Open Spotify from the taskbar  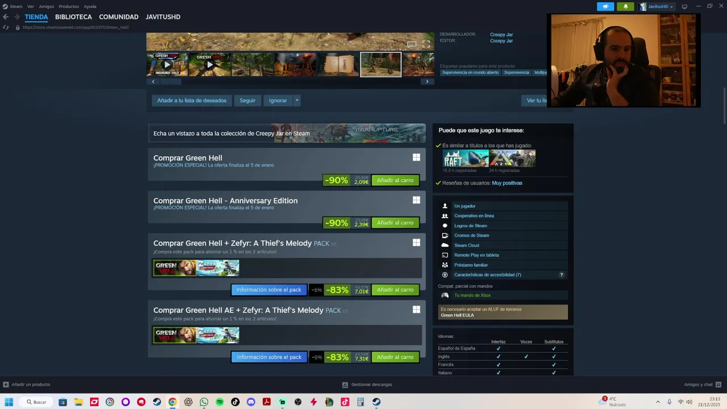point(220,402)
